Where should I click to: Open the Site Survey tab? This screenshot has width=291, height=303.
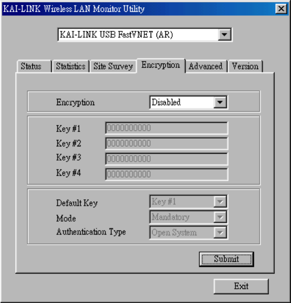coord(113,66)
